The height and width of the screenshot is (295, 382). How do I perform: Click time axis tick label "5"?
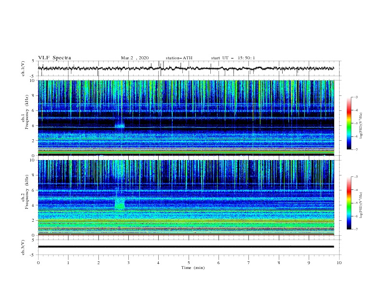pyautogui.click(x=189, y=263)
